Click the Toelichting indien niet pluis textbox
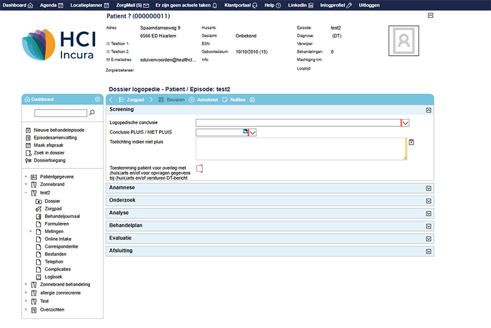Viewport: 491px width, 328px height. point(300,149)
